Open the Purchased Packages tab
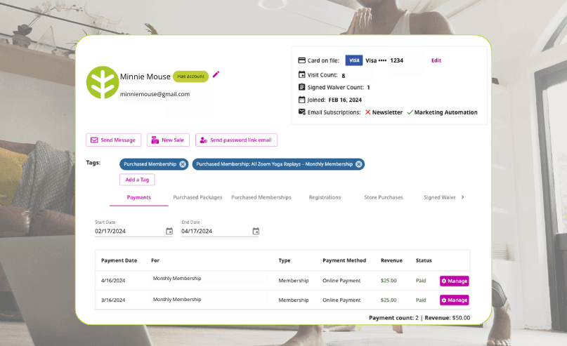Image resolution: width=567 pixels, height=346 pixels. coord(197,197)
